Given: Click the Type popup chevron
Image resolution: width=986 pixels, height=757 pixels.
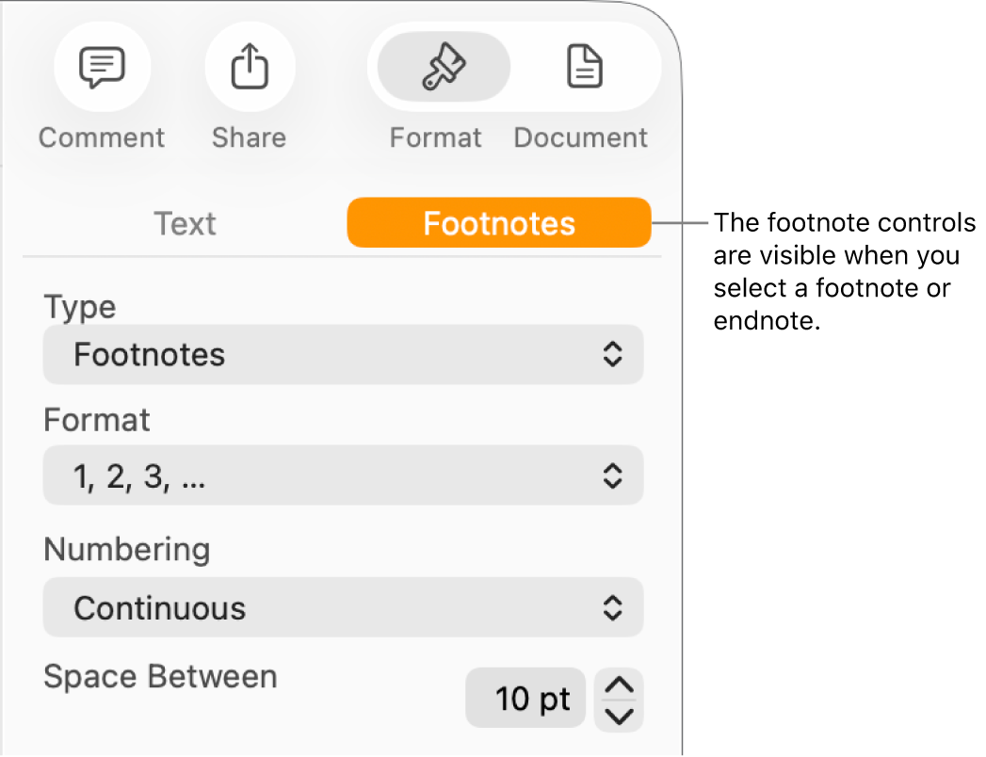Looking at the screenshot, I should tap(613, 355).
